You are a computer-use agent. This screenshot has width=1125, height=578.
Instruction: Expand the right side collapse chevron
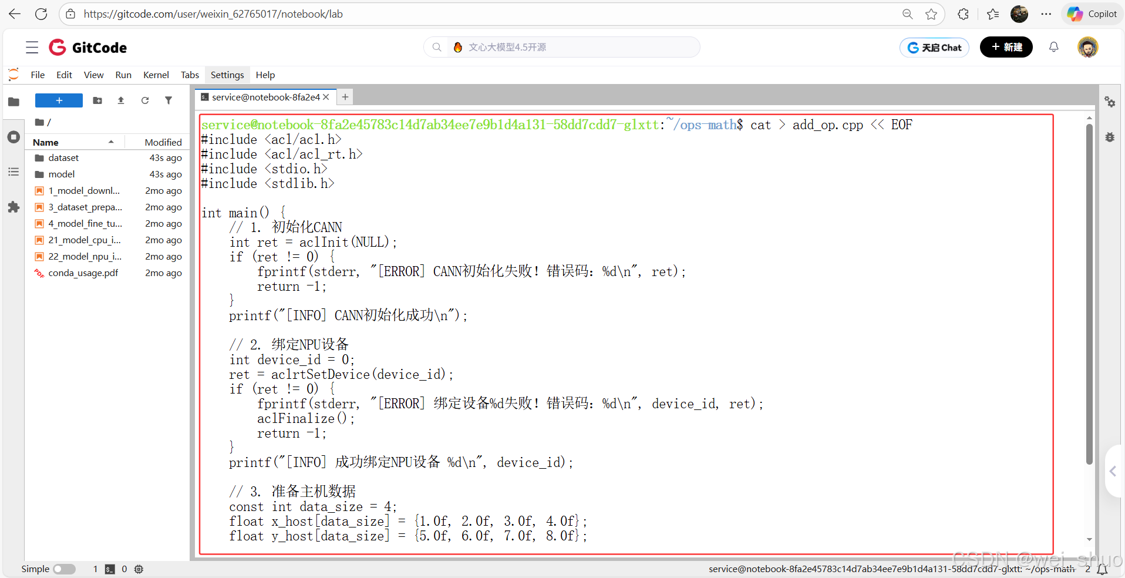(x=1113, y=471)
